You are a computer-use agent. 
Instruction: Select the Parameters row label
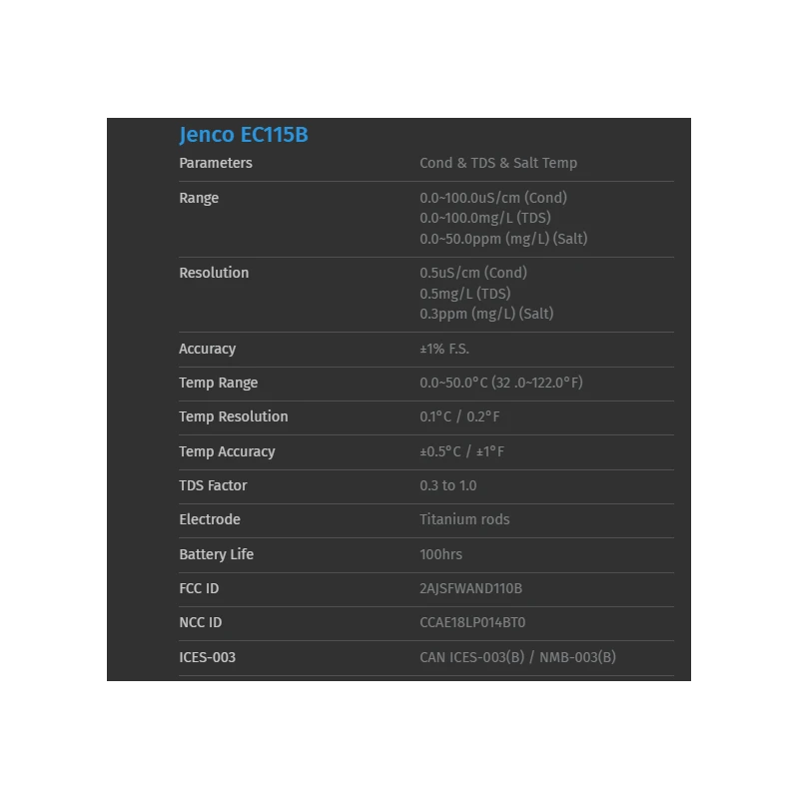click(216, 163)
